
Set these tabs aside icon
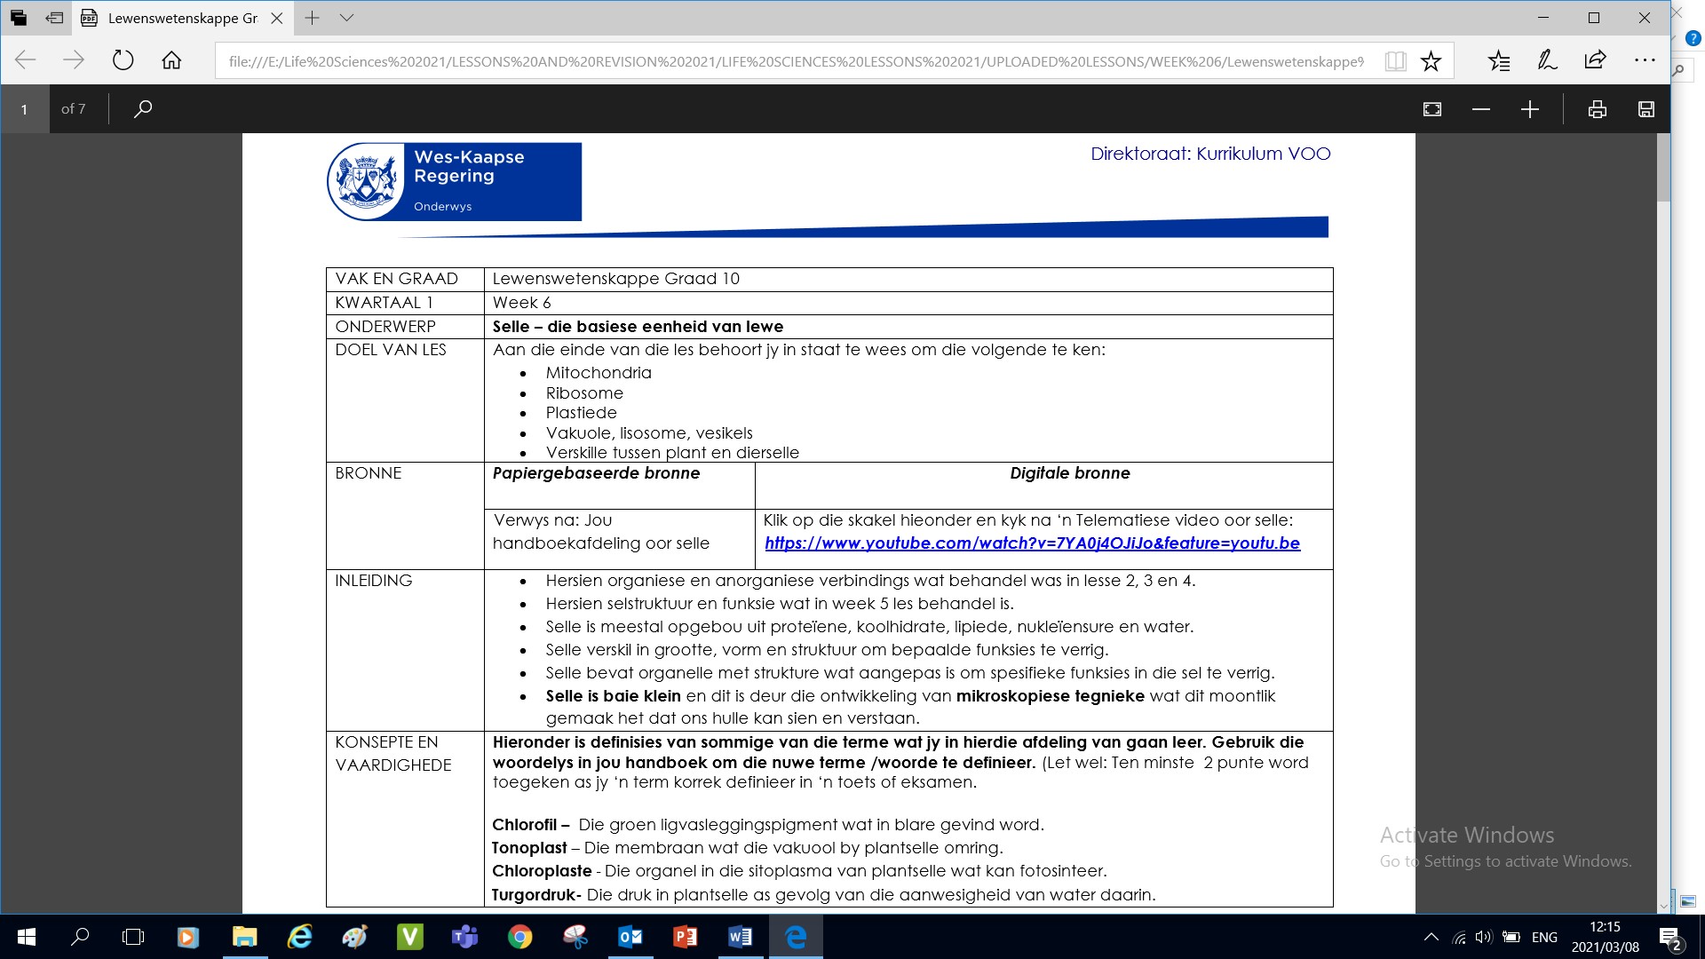(54, 18)
